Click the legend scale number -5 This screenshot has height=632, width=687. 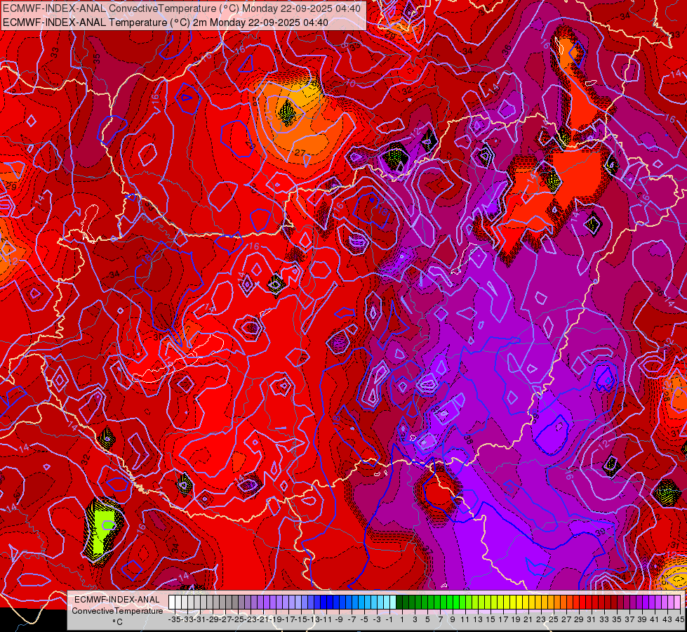pyautogui.click(x=364, y=619)
